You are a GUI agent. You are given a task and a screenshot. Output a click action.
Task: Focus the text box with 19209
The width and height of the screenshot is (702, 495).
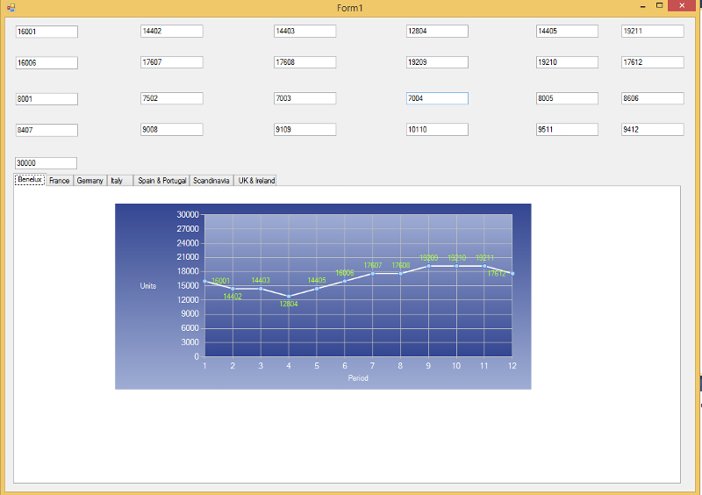[437, 62]
